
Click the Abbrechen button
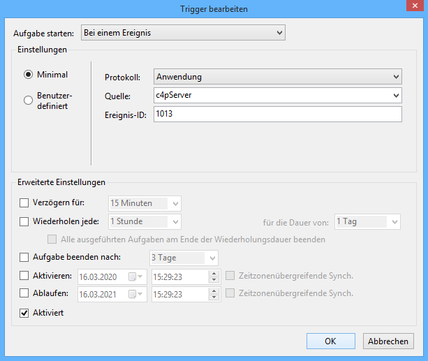(388, 341)
